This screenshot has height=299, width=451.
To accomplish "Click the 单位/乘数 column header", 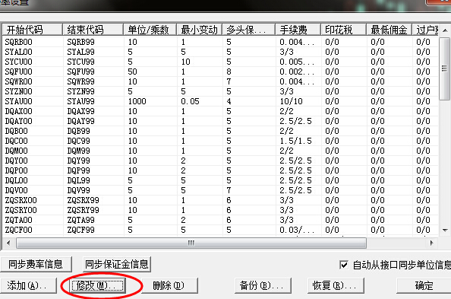I will coord(150,30).
